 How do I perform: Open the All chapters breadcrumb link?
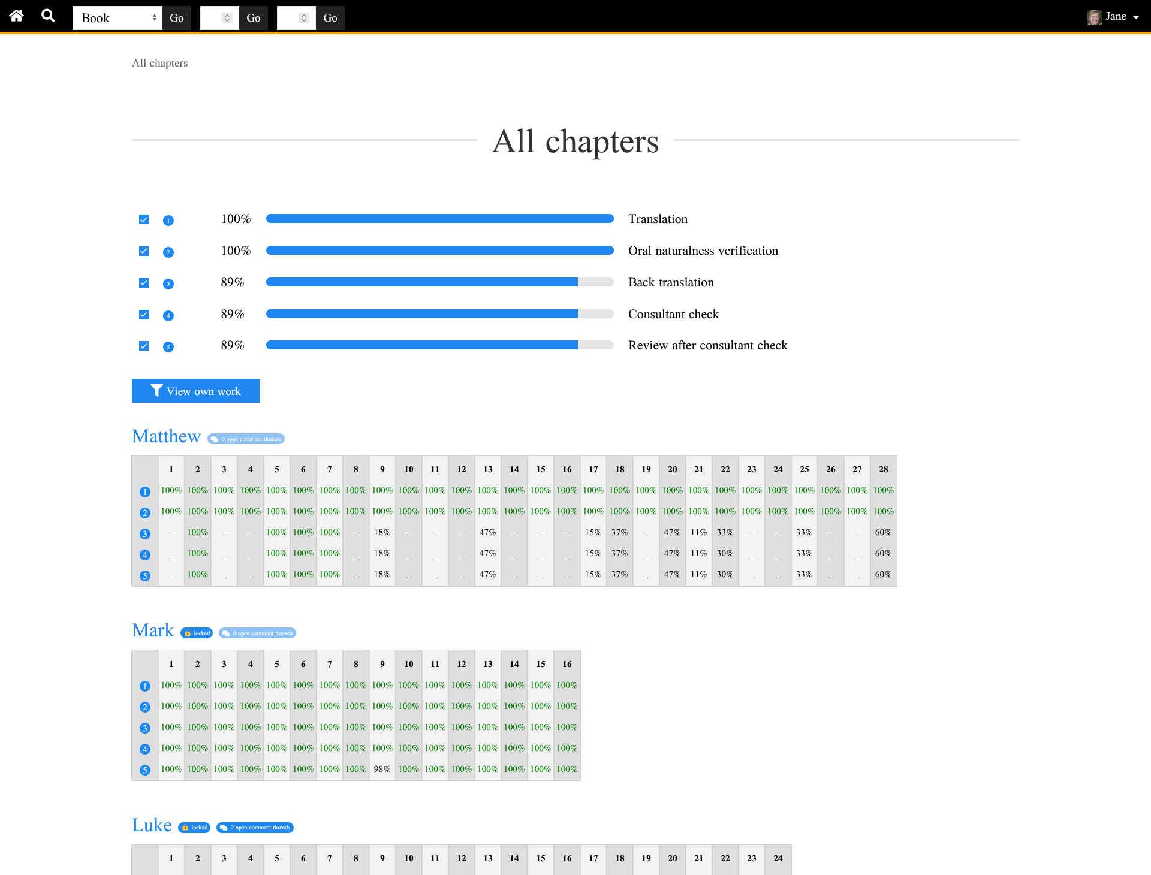159,62
